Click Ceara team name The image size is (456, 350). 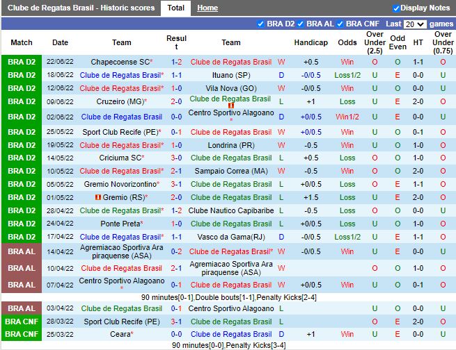tap(120, 334)
